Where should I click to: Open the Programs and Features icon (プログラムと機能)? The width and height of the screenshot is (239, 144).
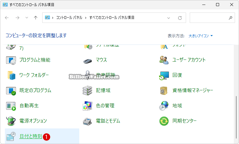11,60
